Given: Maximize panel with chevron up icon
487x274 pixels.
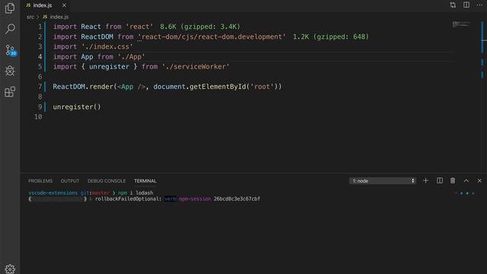Looking at the screenshot, I should 466,180.
